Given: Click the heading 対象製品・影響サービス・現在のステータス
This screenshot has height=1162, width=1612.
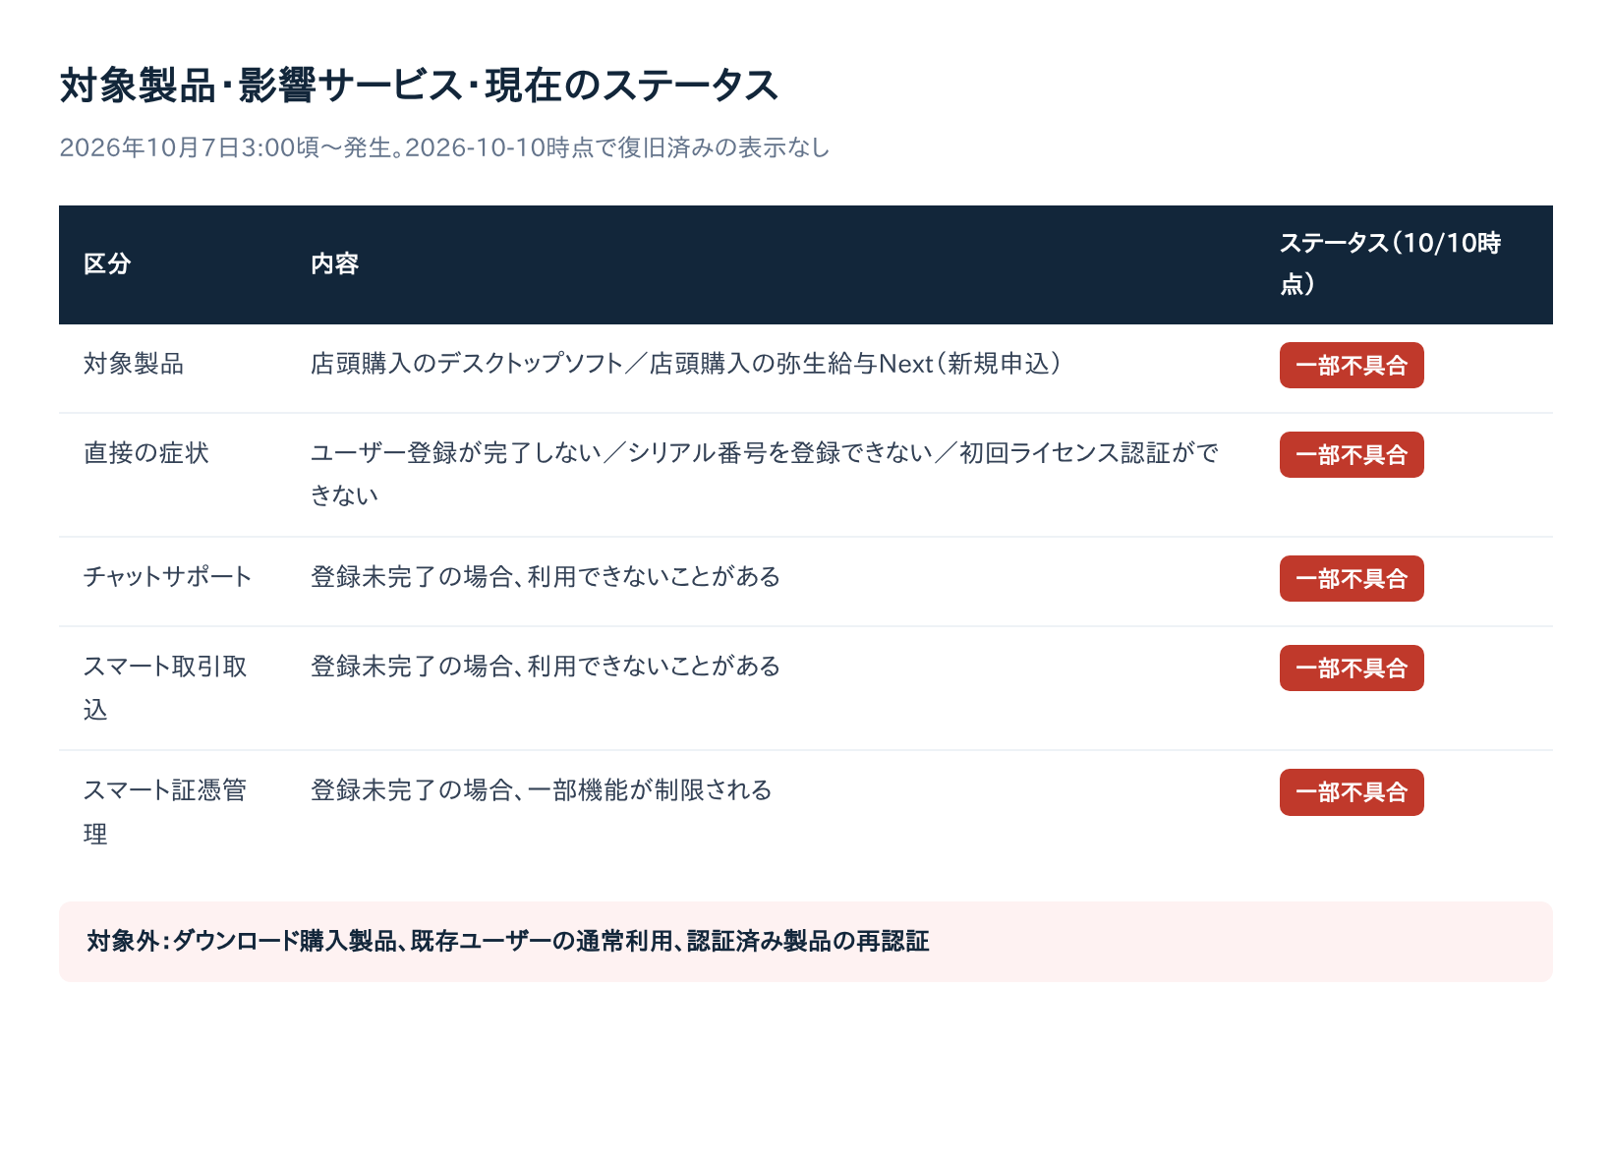Looking at the screenshot, I should tap(419, 86).
